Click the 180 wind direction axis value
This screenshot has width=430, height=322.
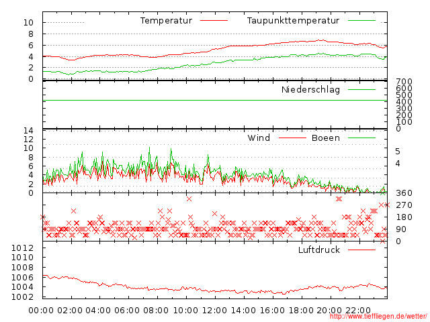coord(404,217)
